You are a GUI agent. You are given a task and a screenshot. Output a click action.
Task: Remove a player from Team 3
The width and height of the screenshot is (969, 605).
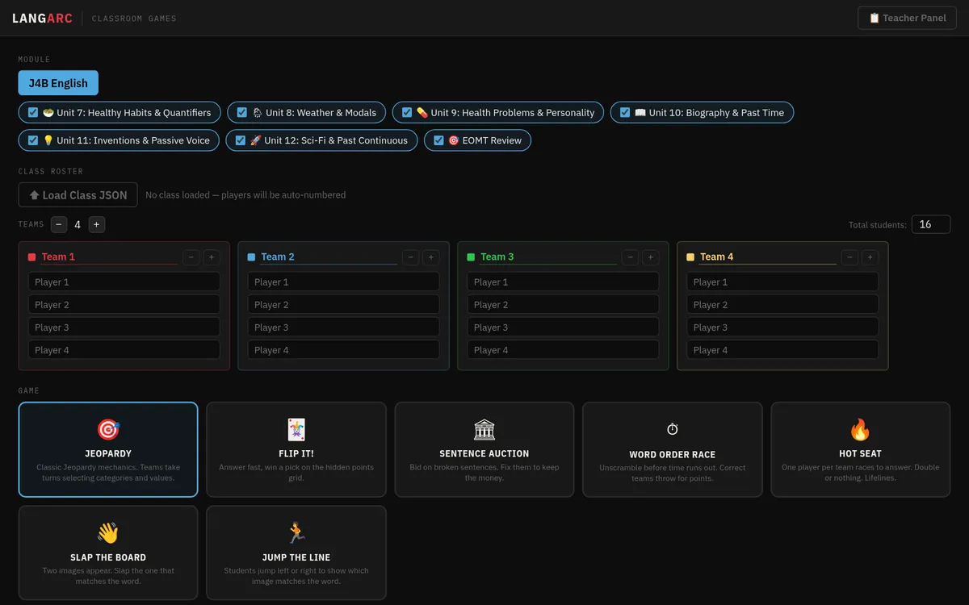click(630, 257)
